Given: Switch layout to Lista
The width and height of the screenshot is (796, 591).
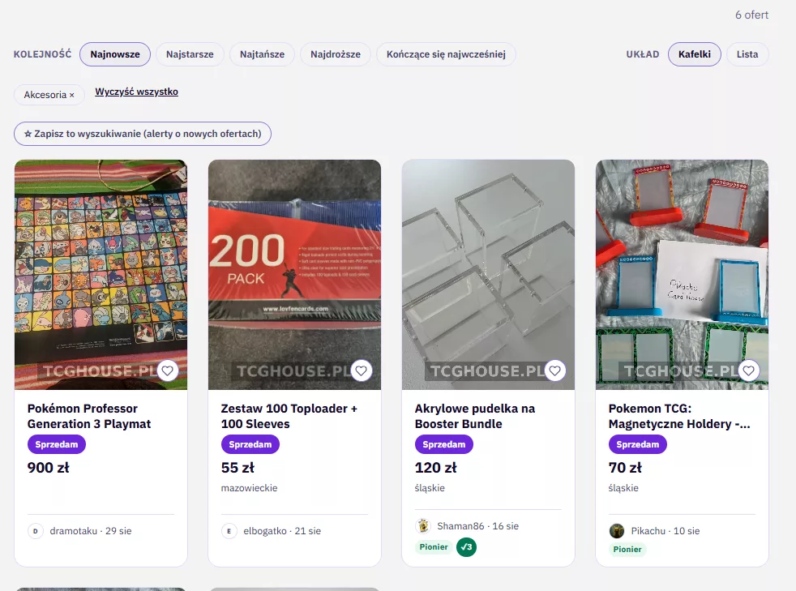Looking at the screenshot, I should click(747, 54).
